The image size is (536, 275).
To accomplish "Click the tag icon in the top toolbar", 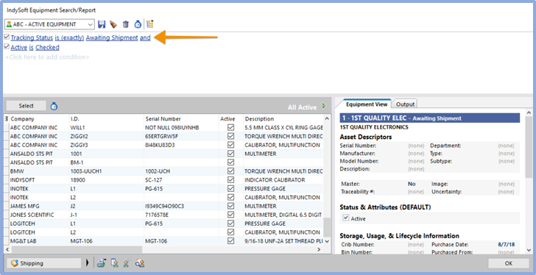I will [113, 24].
